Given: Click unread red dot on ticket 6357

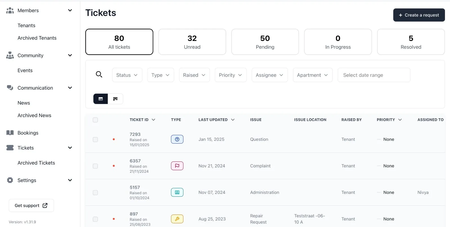Looking at the screenshot, I should [x=114, y=166].
